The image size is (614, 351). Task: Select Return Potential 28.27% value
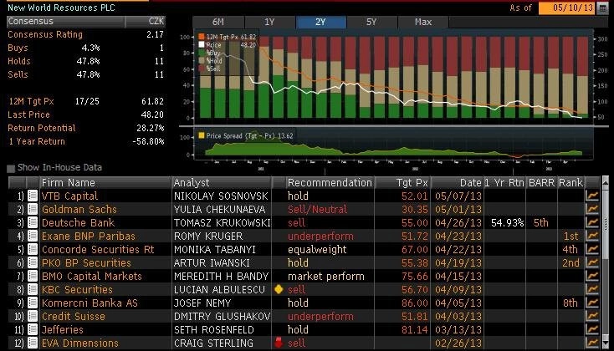pos(151,128)
